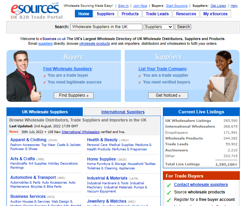Open the Products nav tab
This screenshot has width=247, height=206.
pos(130,14)
